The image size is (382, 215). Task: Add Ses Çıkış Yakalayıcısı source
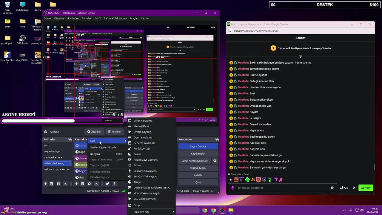click(x=151, y=176)
